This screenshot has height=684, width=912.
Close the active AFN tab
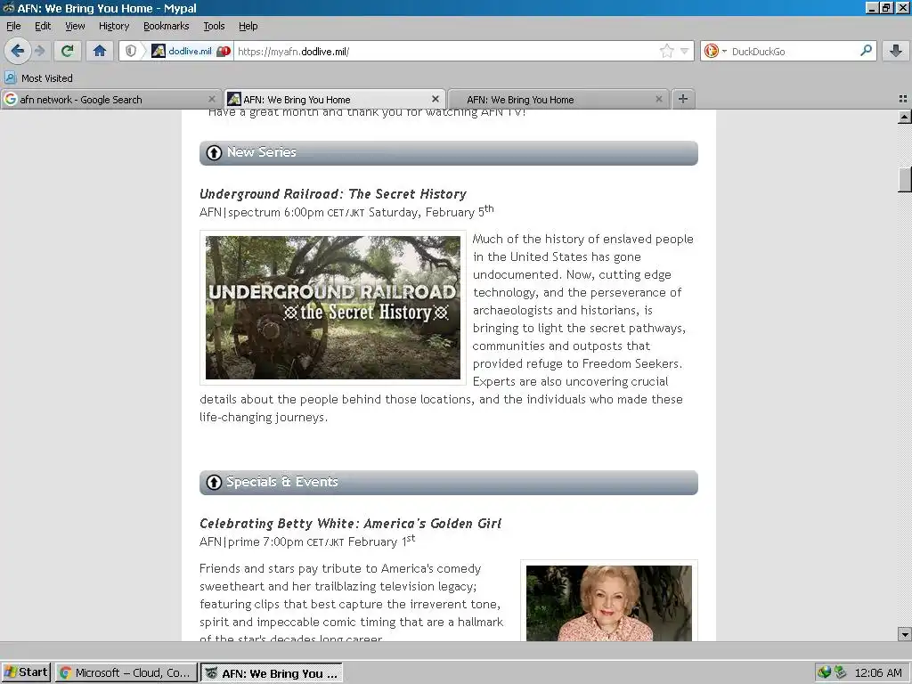[435, 99]
